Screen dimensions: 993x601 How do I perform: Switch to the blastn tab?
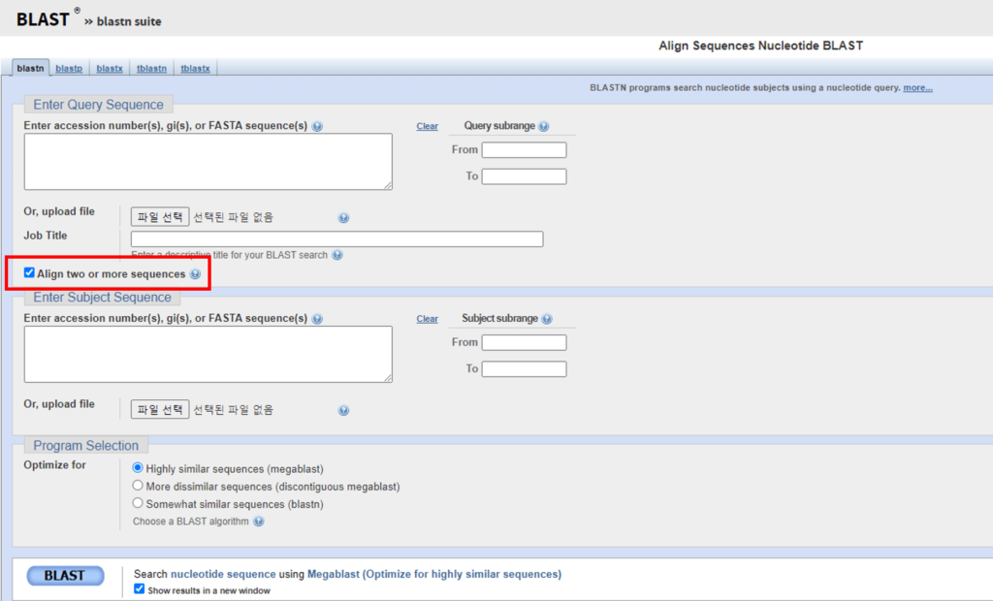point(30,69)
